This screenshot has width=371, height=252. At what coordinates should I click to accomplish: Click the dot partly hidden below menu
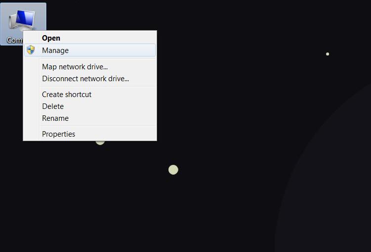pyautogui.click(x=100, y=143)
